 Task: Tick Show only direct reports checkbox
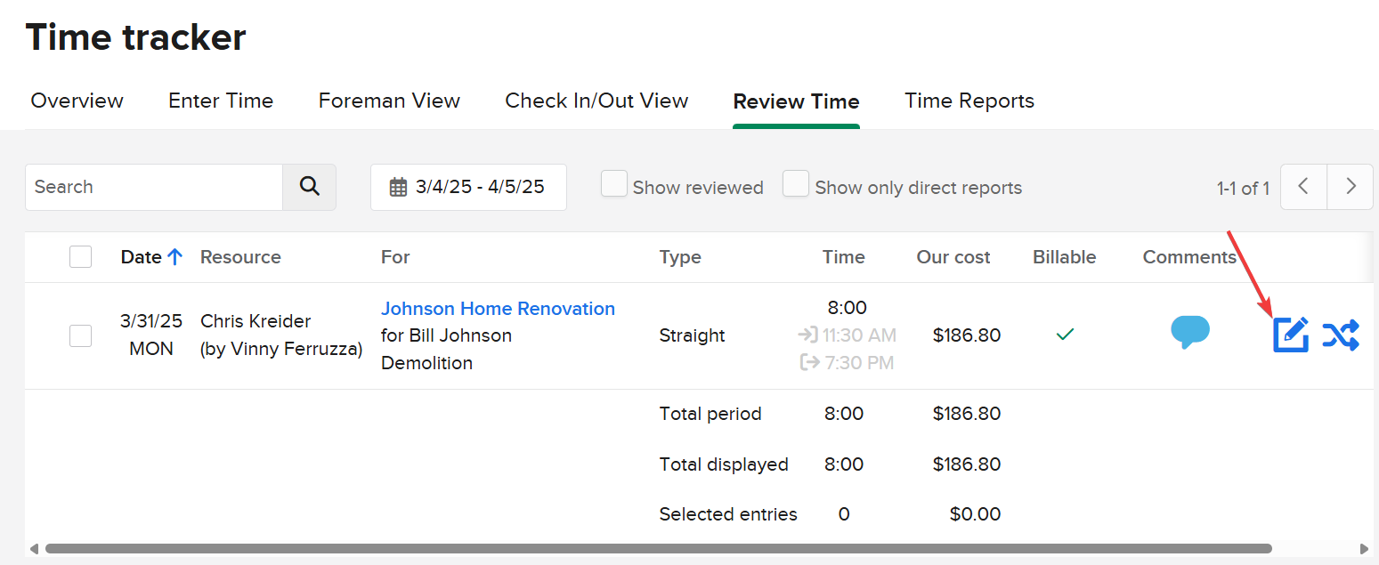[x=796, y=184]
